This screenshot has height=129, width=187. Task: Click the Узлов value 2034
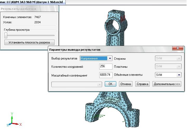tap(37, 22)
